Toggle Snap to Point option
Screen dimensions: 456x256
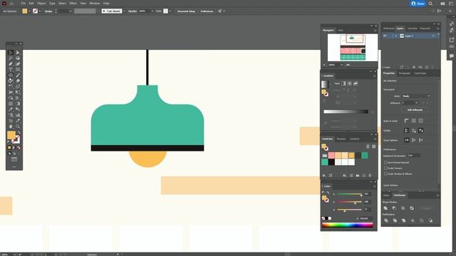[x=407, y=140]
